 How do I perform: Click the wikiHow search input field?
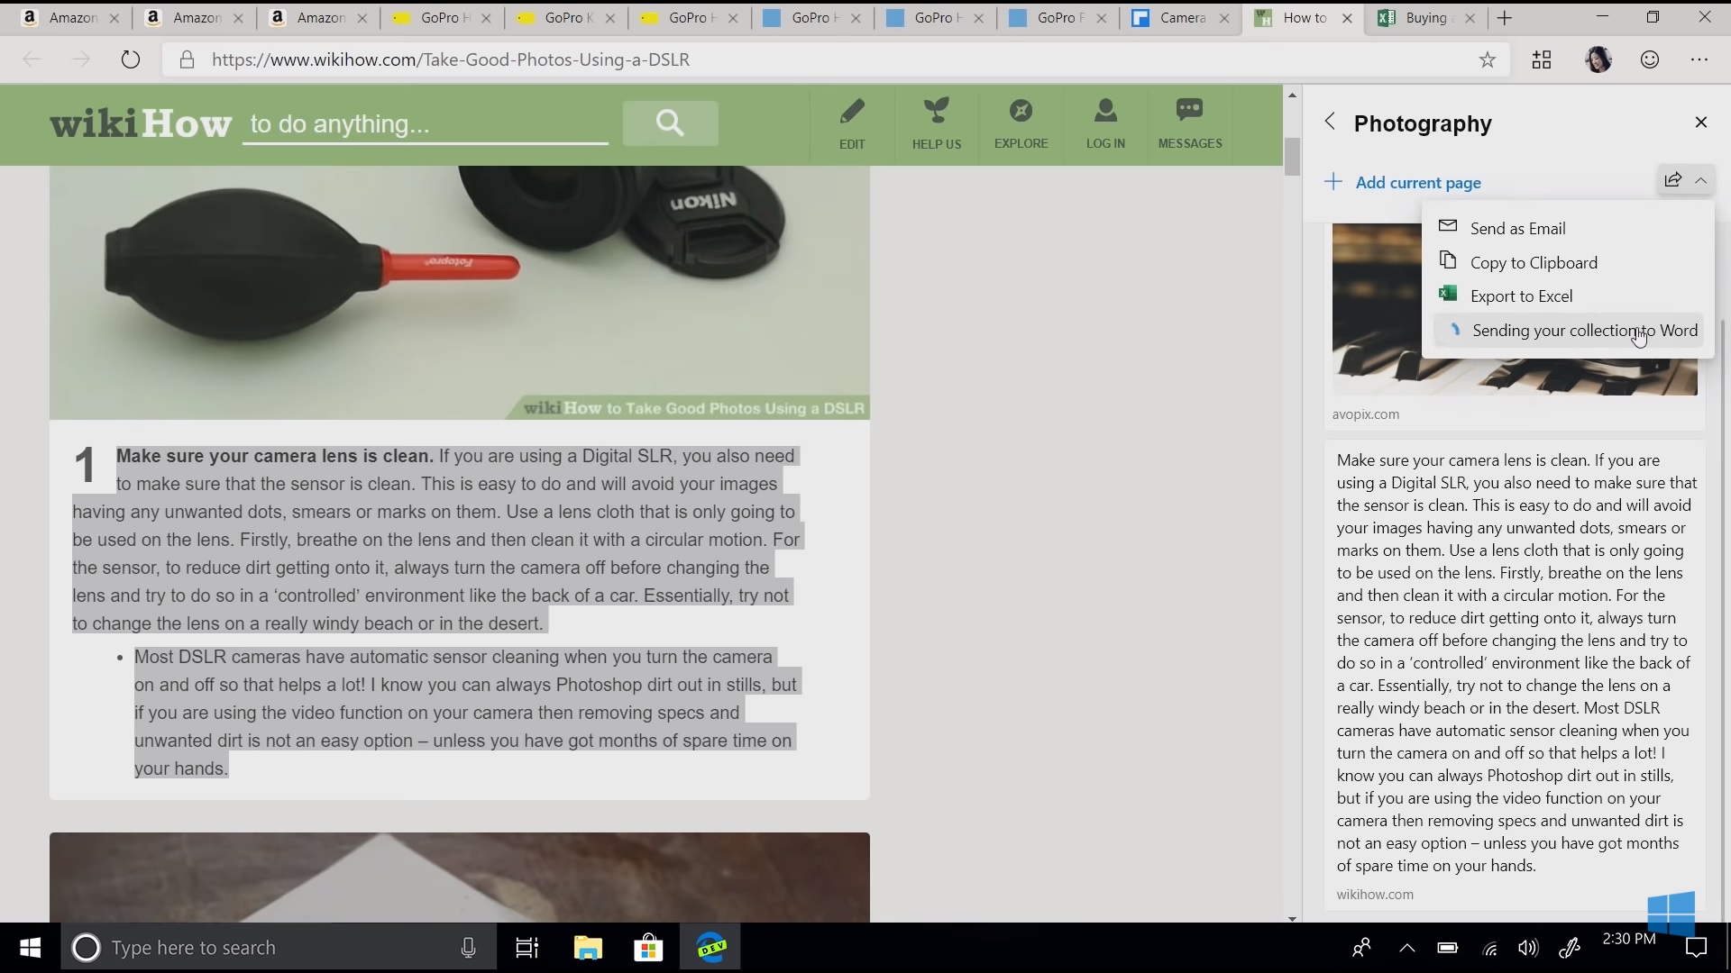(x=424, y=123)
